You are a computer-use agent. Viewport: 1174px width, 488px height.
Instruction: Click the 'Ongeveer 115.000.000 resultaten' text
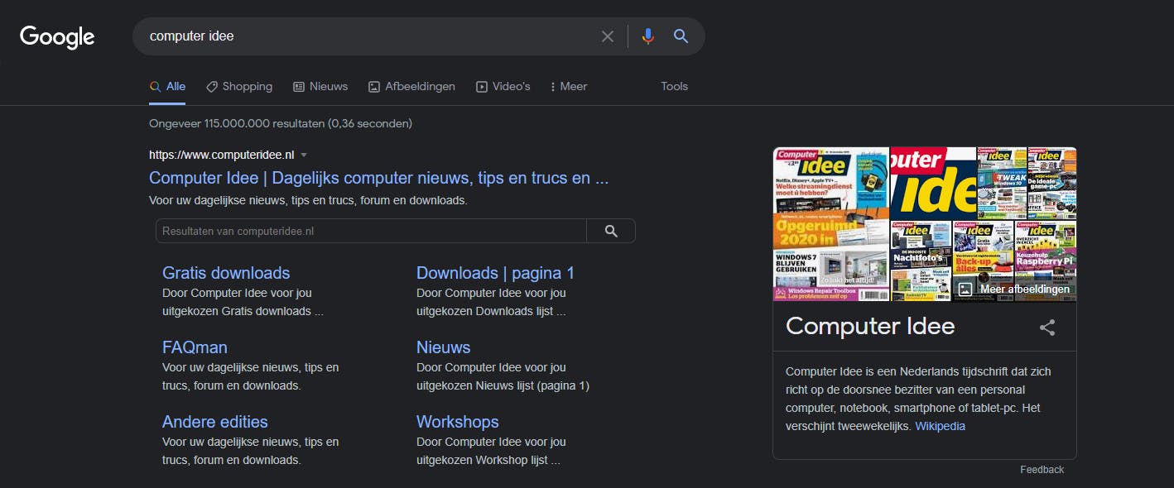[281, 123]
